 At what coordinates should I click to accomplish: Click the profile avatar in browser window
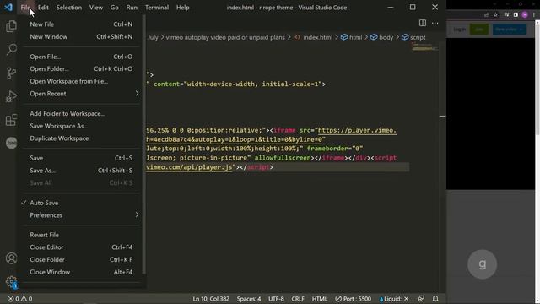click(525, 15)
